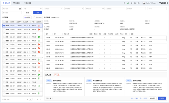Viewport: 169px width, 103px height.
Task: Click the shield icon on 数据统计 tab
Action: coord(14,3)
